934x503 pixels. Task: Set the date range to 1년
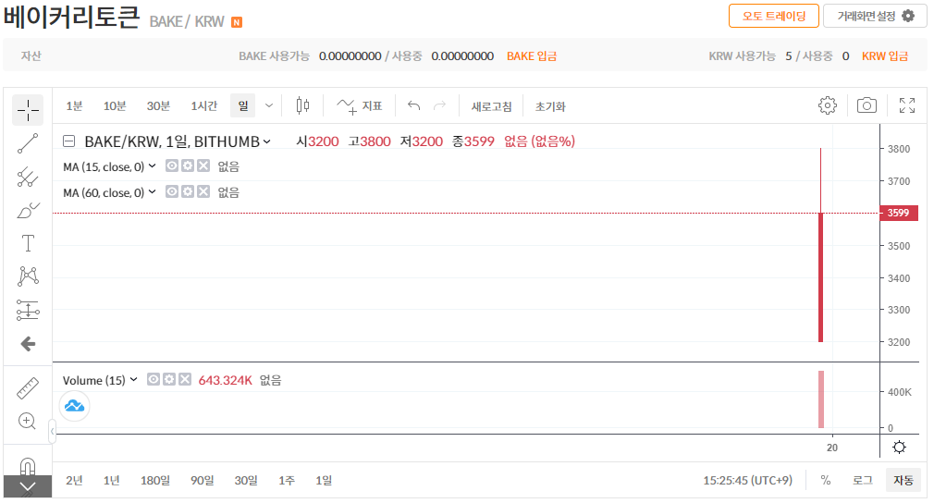pyautogui.click(x=111, y=481)
